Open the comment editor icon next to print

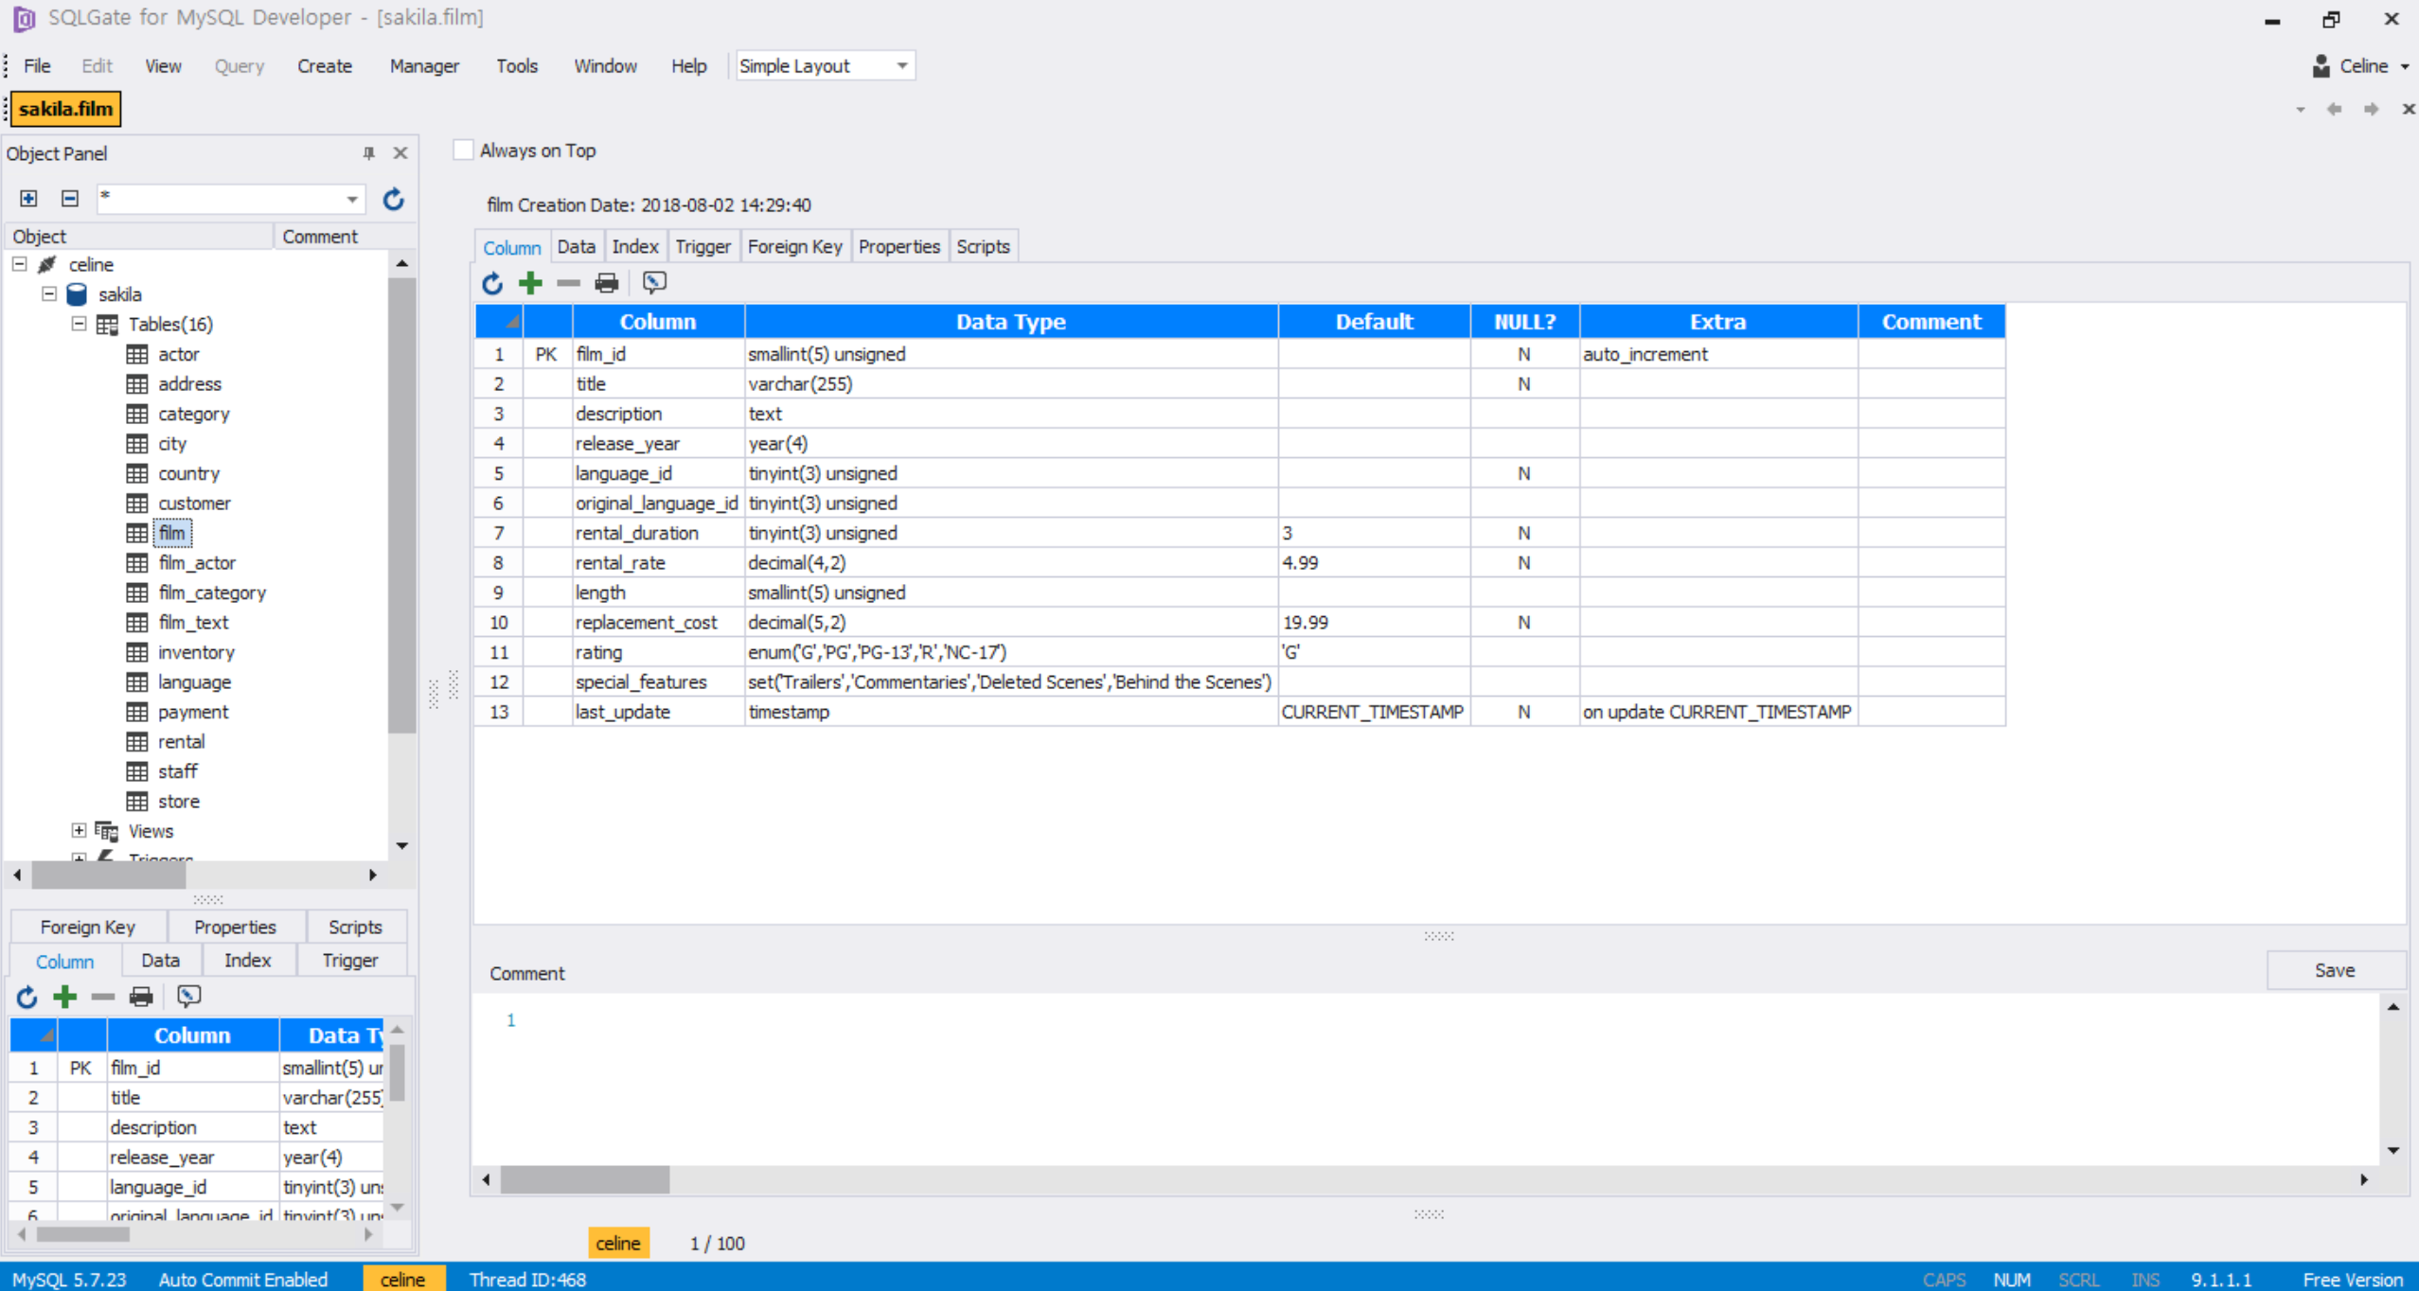click(x=653, y=282)
